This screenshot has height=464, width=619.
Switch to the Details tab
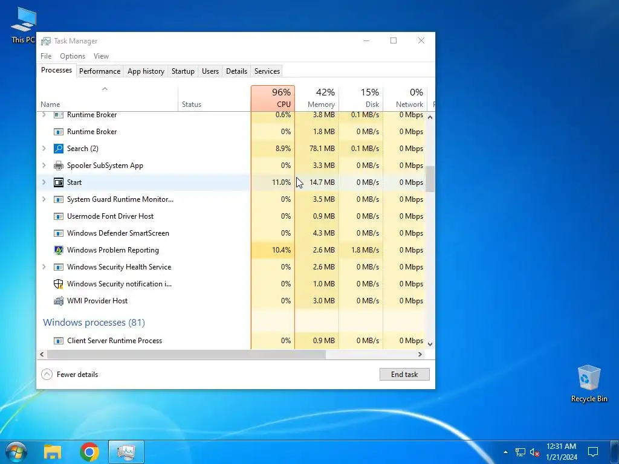236,71
